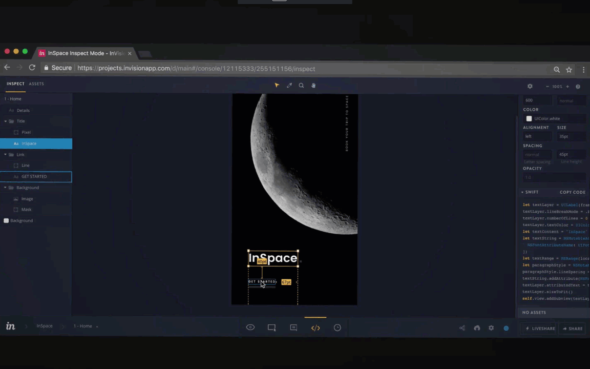Click COPY CODE button

coord(572,192)
